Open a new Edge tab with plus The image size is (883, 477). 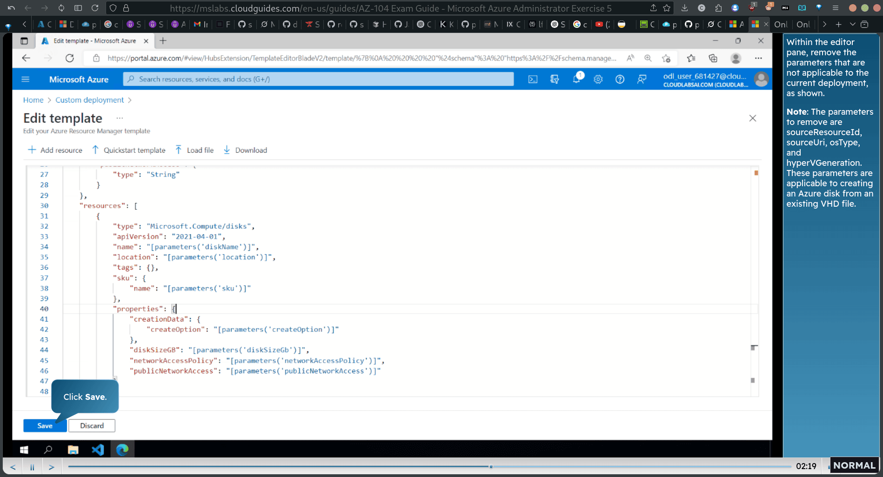(x=163, y=41)
